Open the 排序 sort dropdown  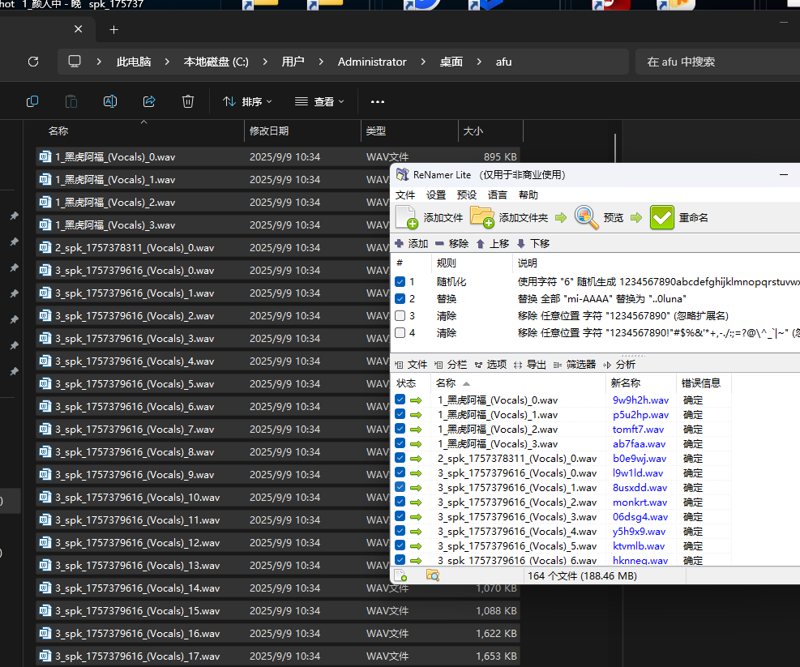pos(247,101)
